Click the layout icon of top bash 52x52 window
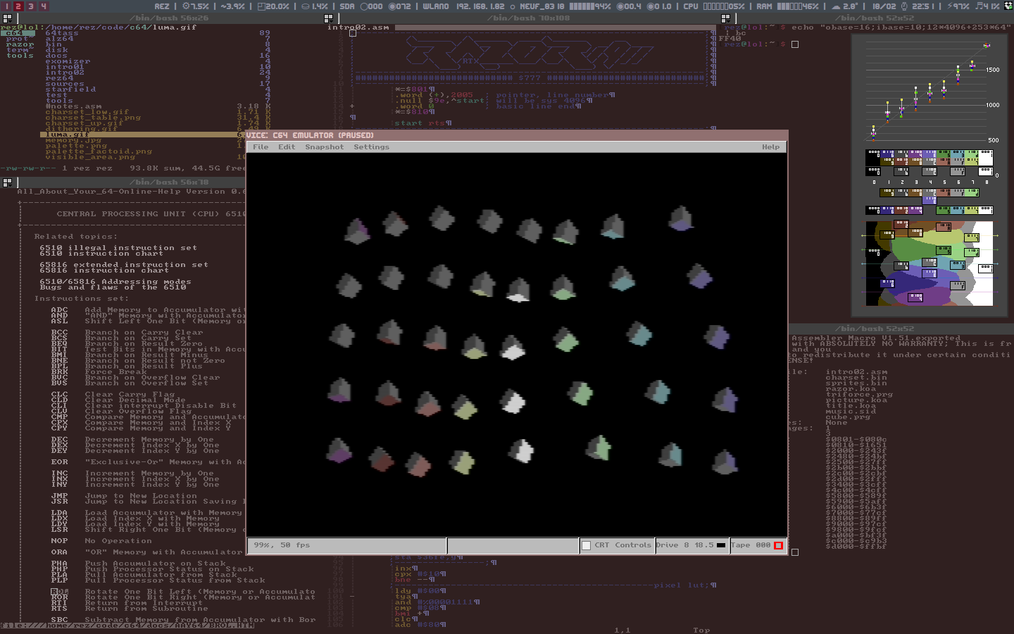The image size is (1014, 634). pos(725,18)
